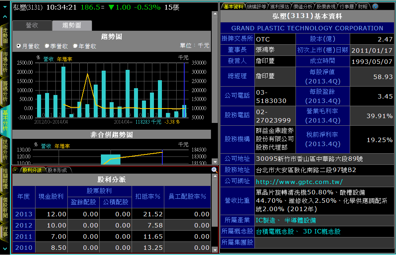Open 市場分析 in the left sidebar
Screen dimensions: 396x255
(x=5, y=62)
